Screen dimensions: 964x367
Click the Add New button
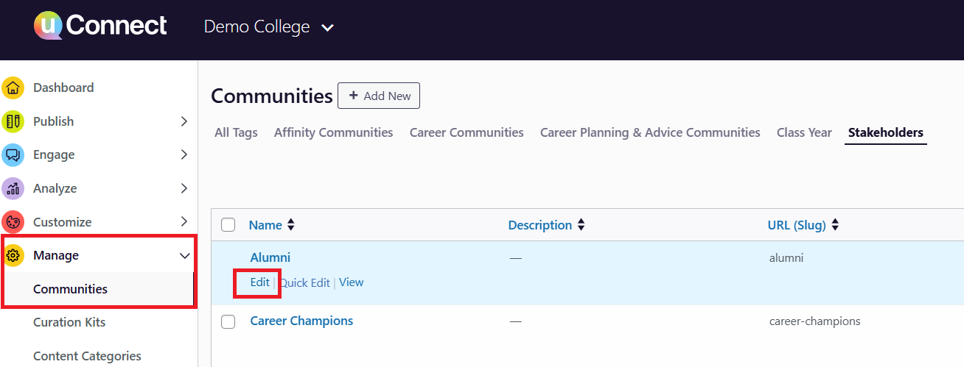(379, 96)
